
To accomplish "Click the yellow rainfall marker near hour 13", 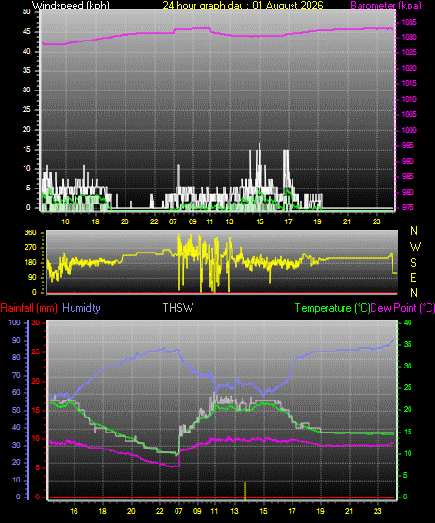I will point(245,491).
